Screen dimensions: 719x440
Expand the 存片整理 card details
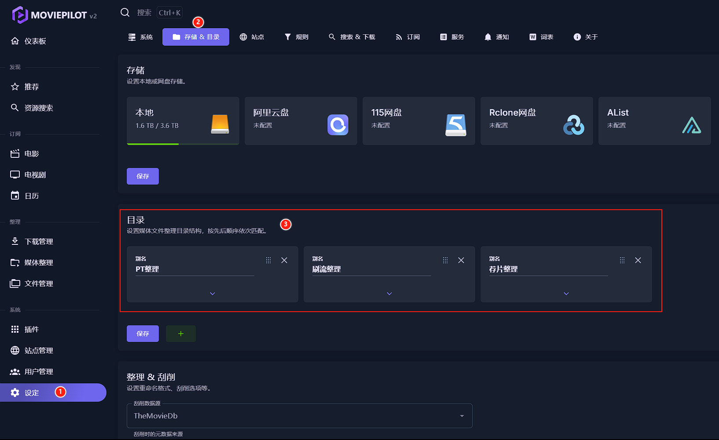point(566,294)
